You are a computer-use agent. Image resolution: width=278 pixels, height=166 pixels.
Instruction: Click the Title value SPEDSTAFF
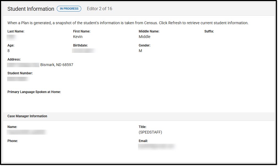(x=151, y=132)
